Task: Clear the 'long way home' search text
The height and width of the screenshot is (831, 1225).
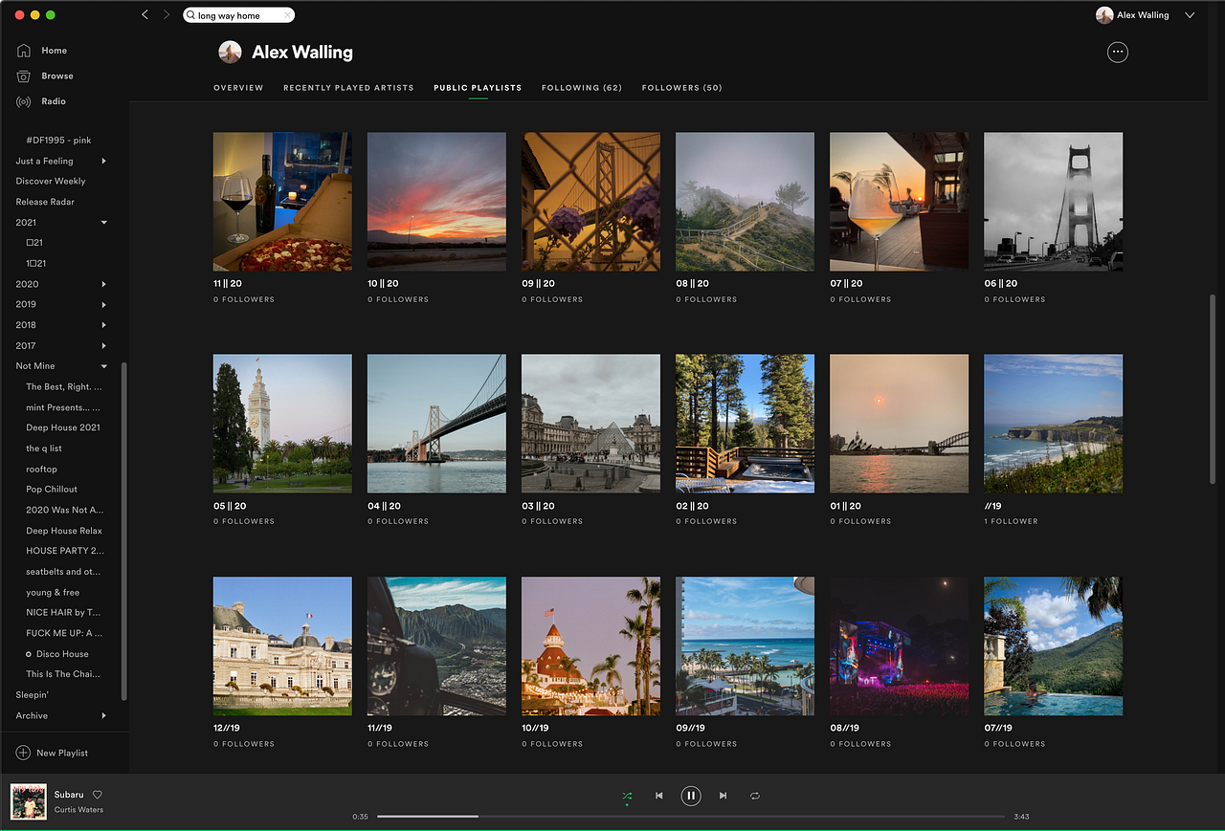Action: pyautogui.click(x=286, y=14)
